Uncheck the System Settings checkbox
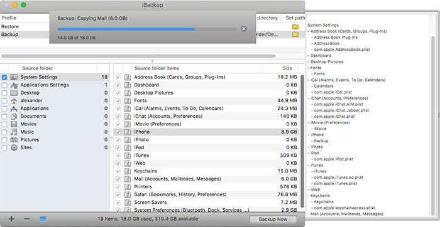Screen dimensions: 440x227 click(4, 77)
